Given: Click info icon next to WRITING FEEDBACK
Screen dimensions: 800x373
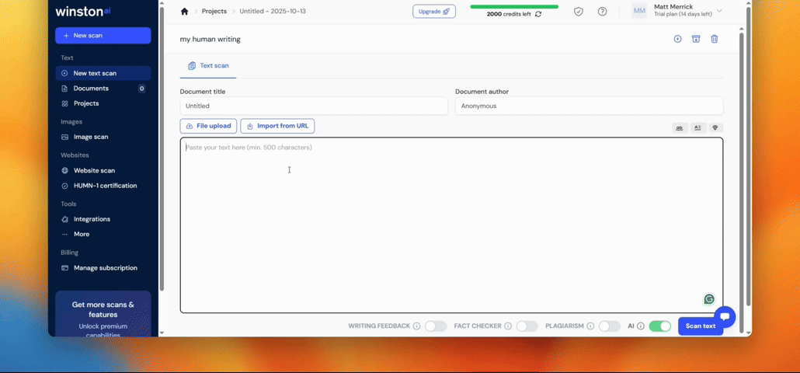Looking at the screenshot, I should (416, 326).
